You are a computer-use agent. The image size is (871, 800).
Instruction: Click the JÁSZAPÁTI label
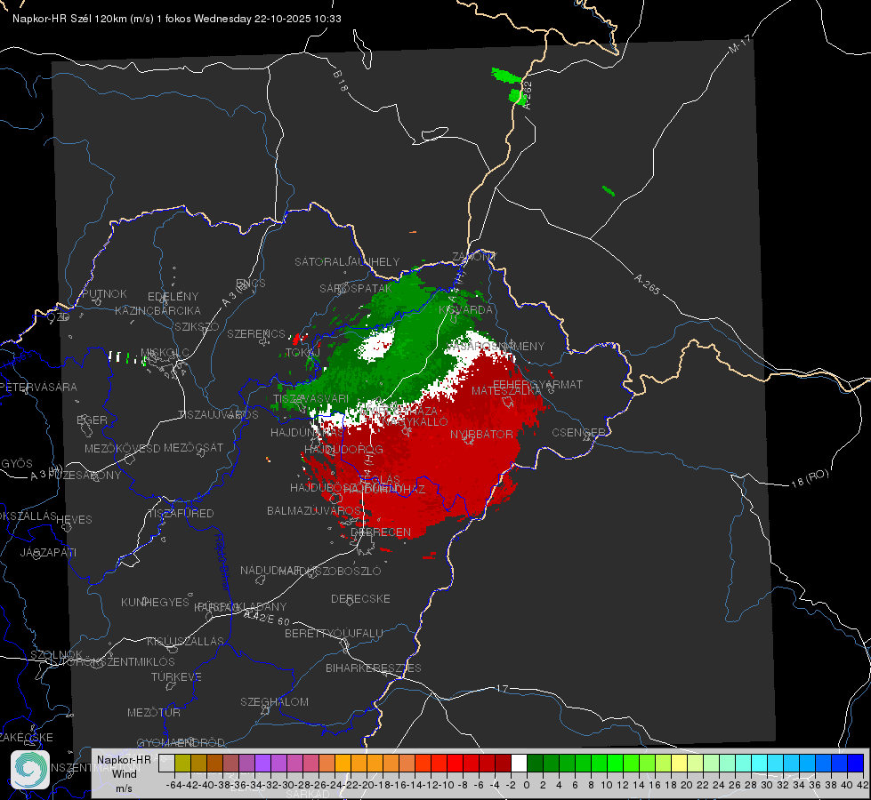pyautogui.click(x=48, y=552)
